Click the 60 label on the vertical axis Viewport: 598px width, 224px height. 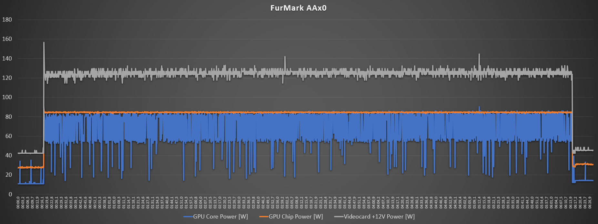coord(8,136)
